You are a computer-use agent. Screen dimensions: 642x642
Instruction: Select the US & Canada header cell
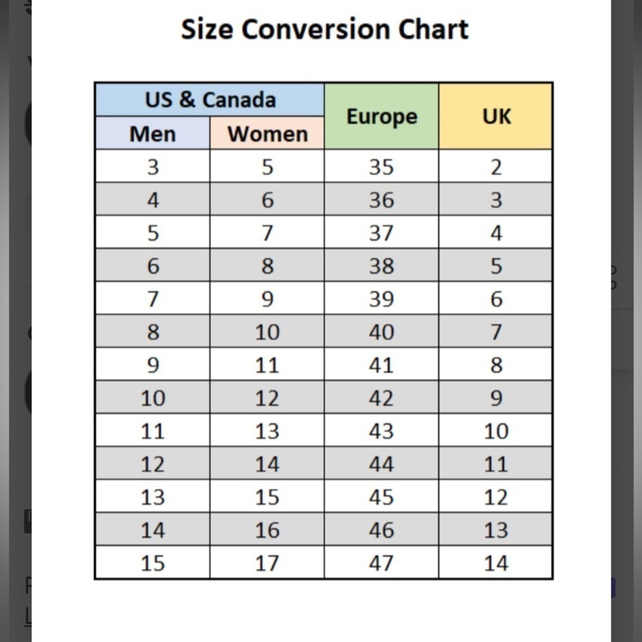(210, 100)
